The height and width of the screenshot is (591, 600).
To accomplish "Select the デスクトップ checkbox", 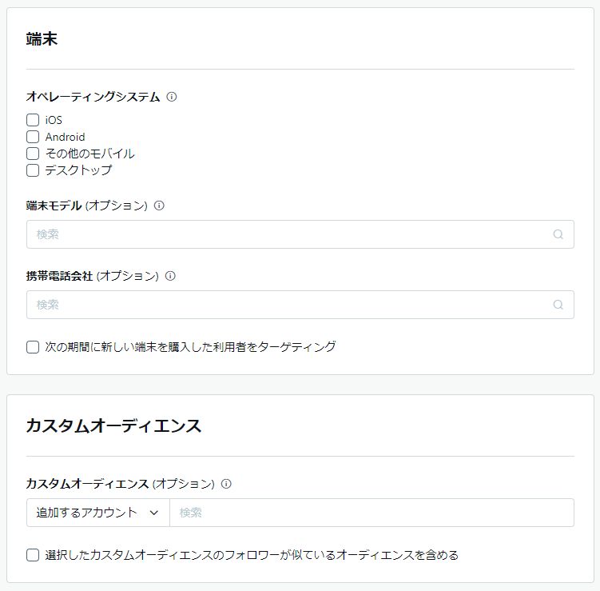I will pos(33,170).
